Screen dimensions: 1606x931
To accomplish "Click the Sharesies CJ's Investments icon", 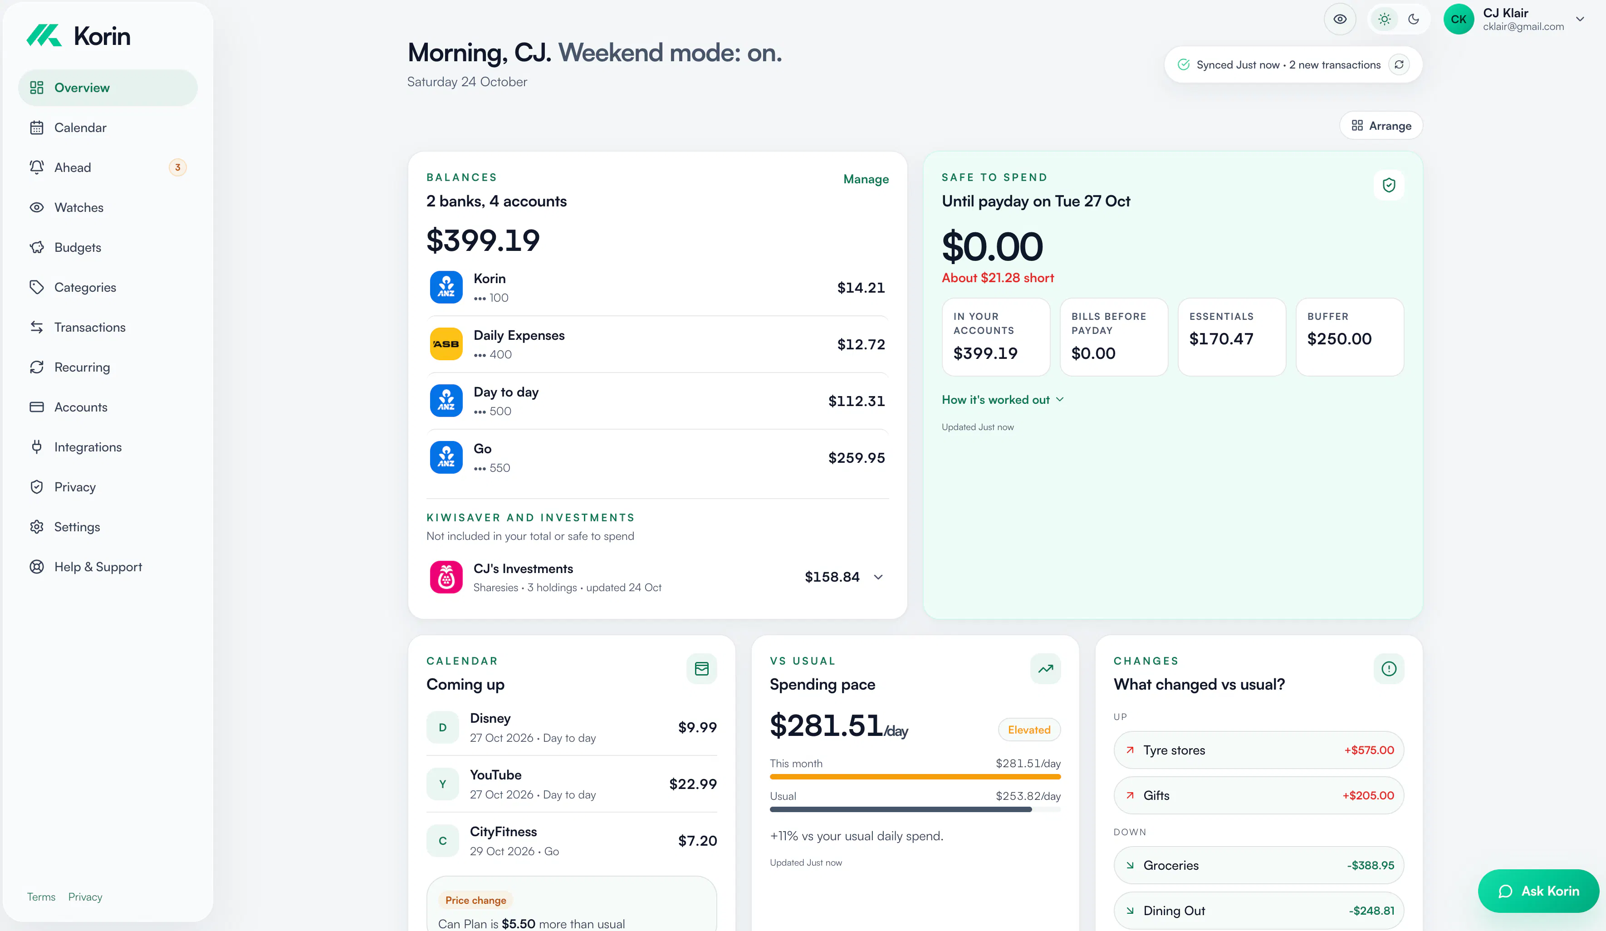I will [x=446, y=577].
